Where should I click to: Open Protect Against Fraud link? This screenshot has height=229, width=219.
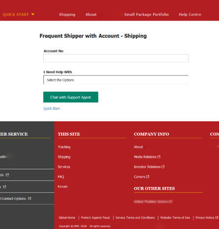(x=95, y=218)
